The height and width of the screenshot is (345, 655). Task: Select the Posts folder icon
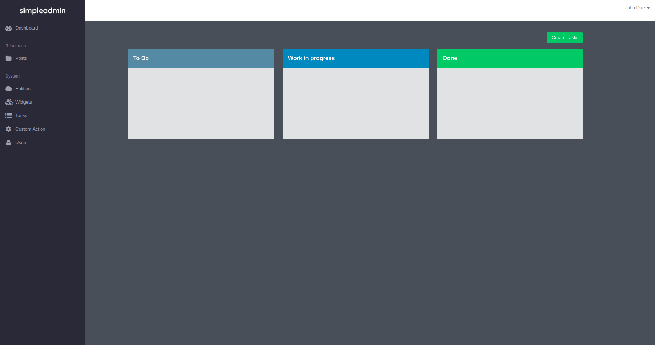[x=9, y=58]
